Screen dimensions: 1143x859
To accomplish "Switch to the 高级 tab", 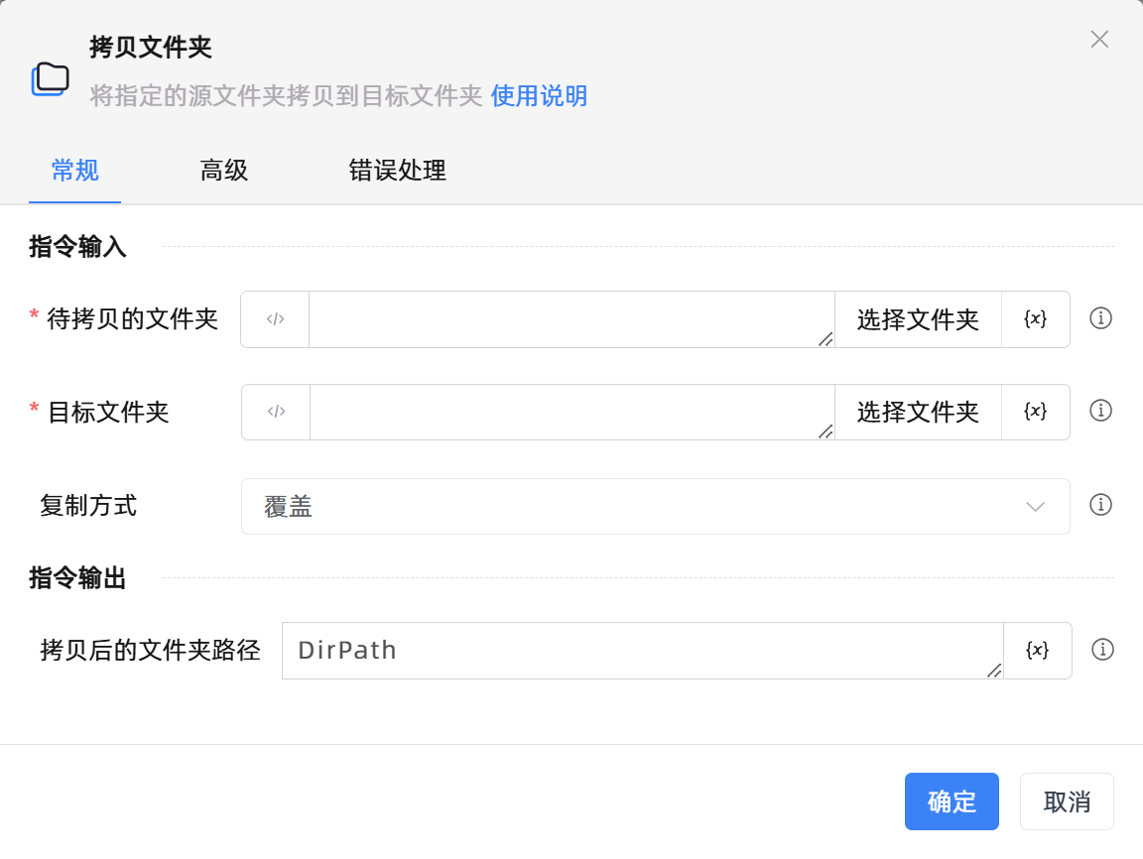I will tap(223, 171).
